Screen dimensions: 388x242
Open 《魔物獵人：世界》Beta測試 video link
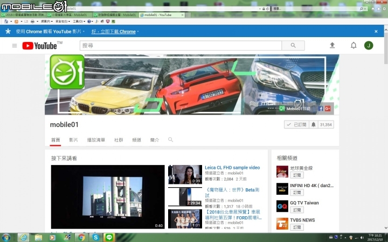(232, 193)
